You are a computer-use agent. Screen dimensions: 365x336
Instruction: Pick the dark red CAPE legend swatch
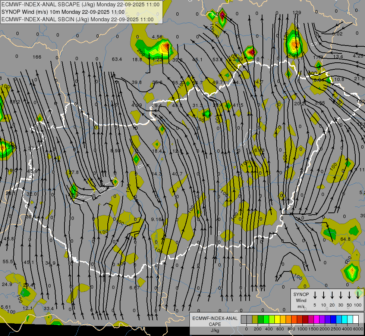(x=305, y=319)
